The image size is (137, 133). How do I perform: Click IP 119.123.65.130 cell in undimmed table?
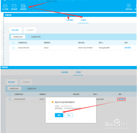click(23, 48)
